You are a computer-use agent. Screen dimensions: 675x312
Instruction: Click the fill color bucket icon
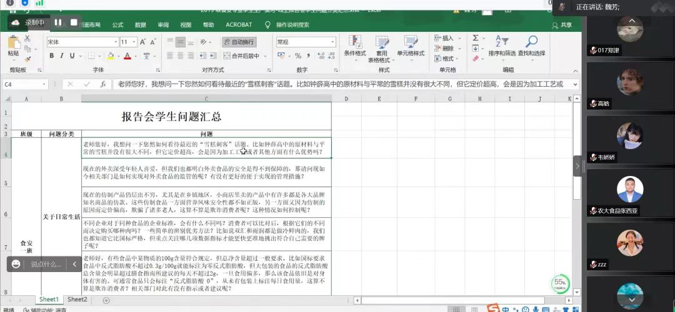[x=111, y=56]
